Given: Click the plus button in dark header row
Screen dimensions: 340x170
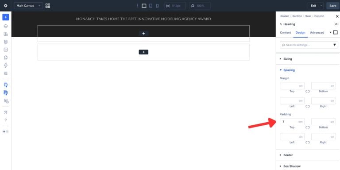Looking at the screenshot, I should (143, 33).
